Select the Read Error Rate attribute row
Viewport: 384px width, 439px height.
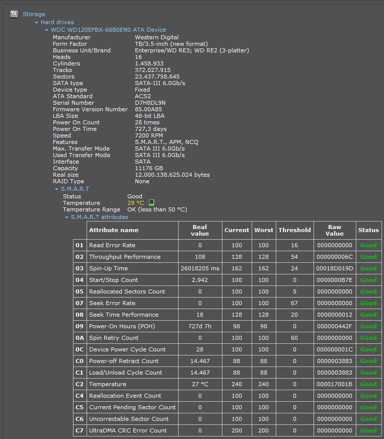[x=112, y=245]
